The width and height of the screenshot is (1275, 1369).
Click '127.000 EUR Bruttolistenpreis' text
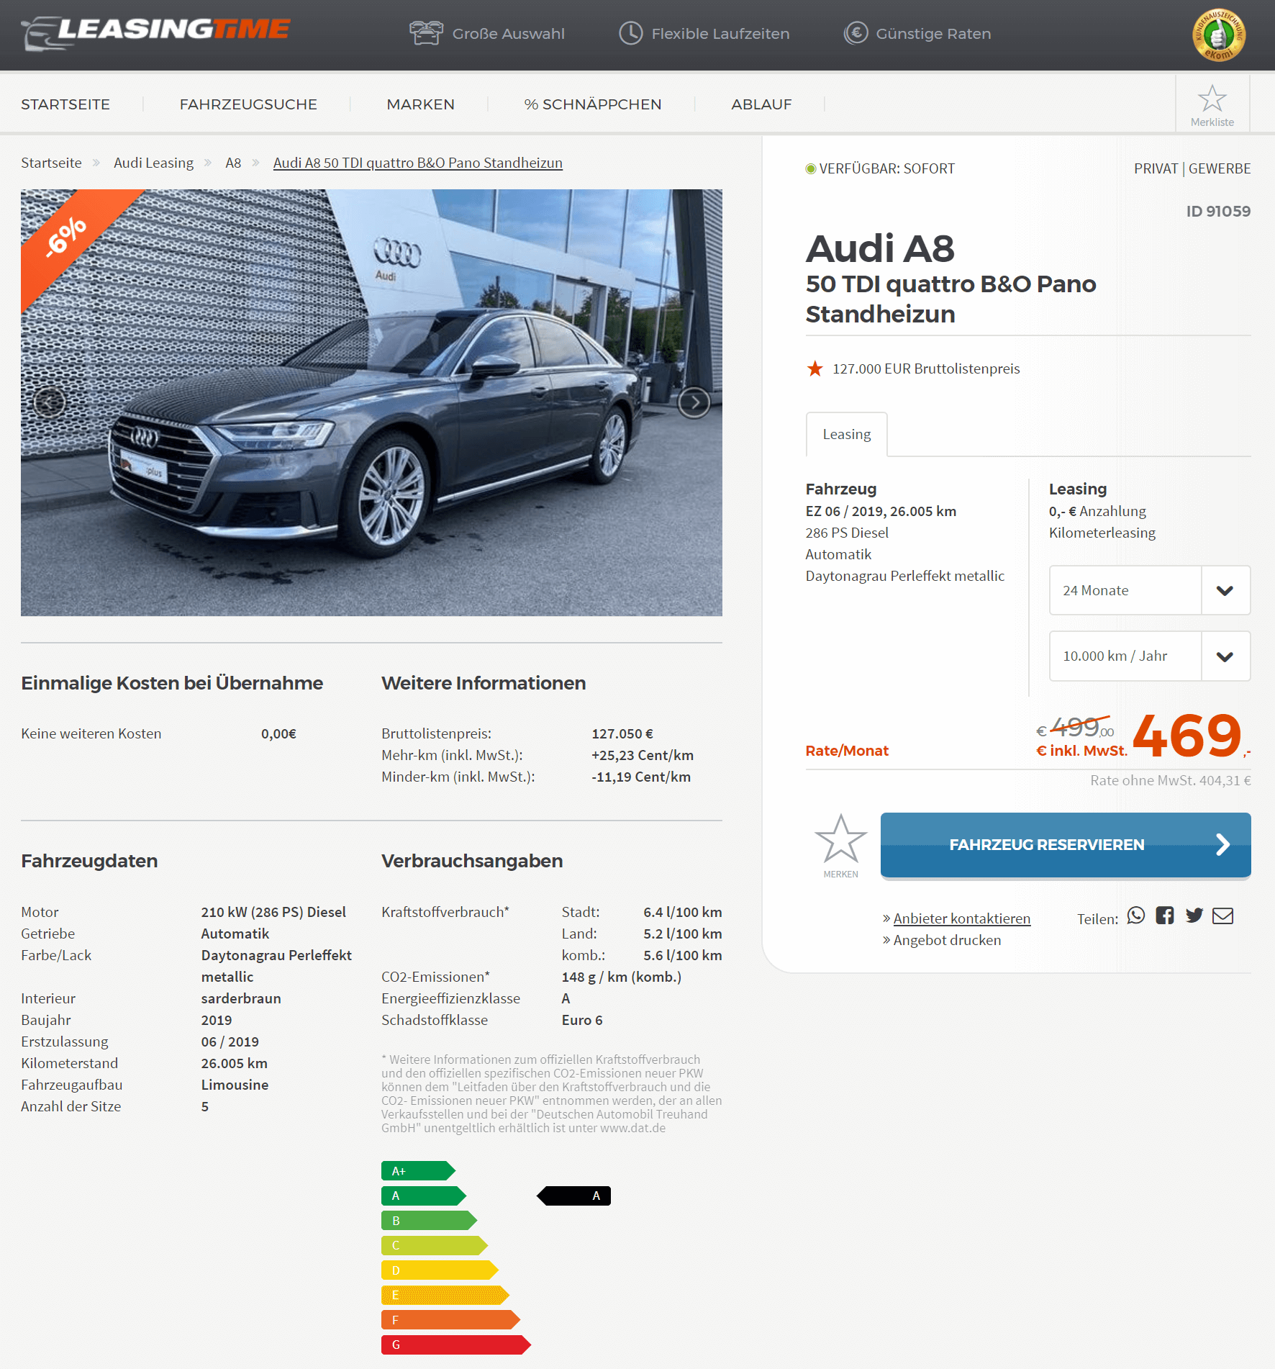tap(926, 369)
